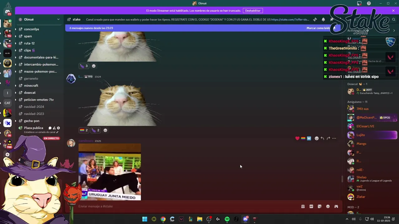Click the add server plus icon

pos(7,155)
